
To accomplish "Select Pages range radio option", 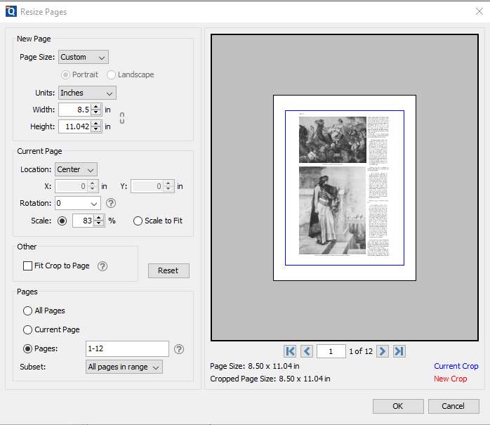I will (x=27, y=348).
